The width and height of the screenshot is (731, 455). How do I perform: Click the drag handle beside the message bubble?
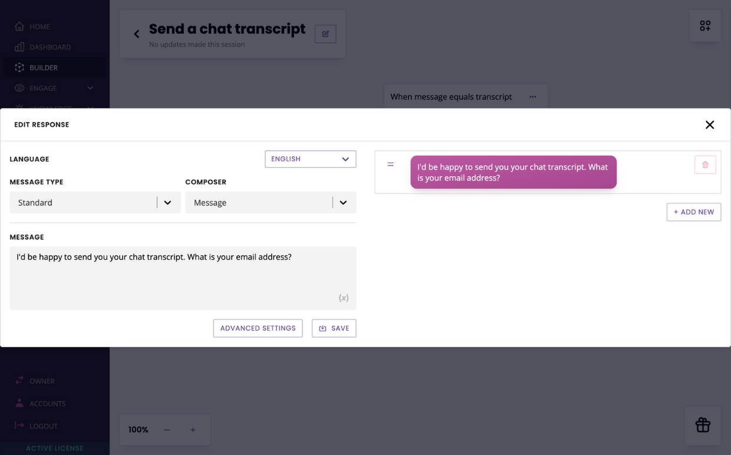390,164
